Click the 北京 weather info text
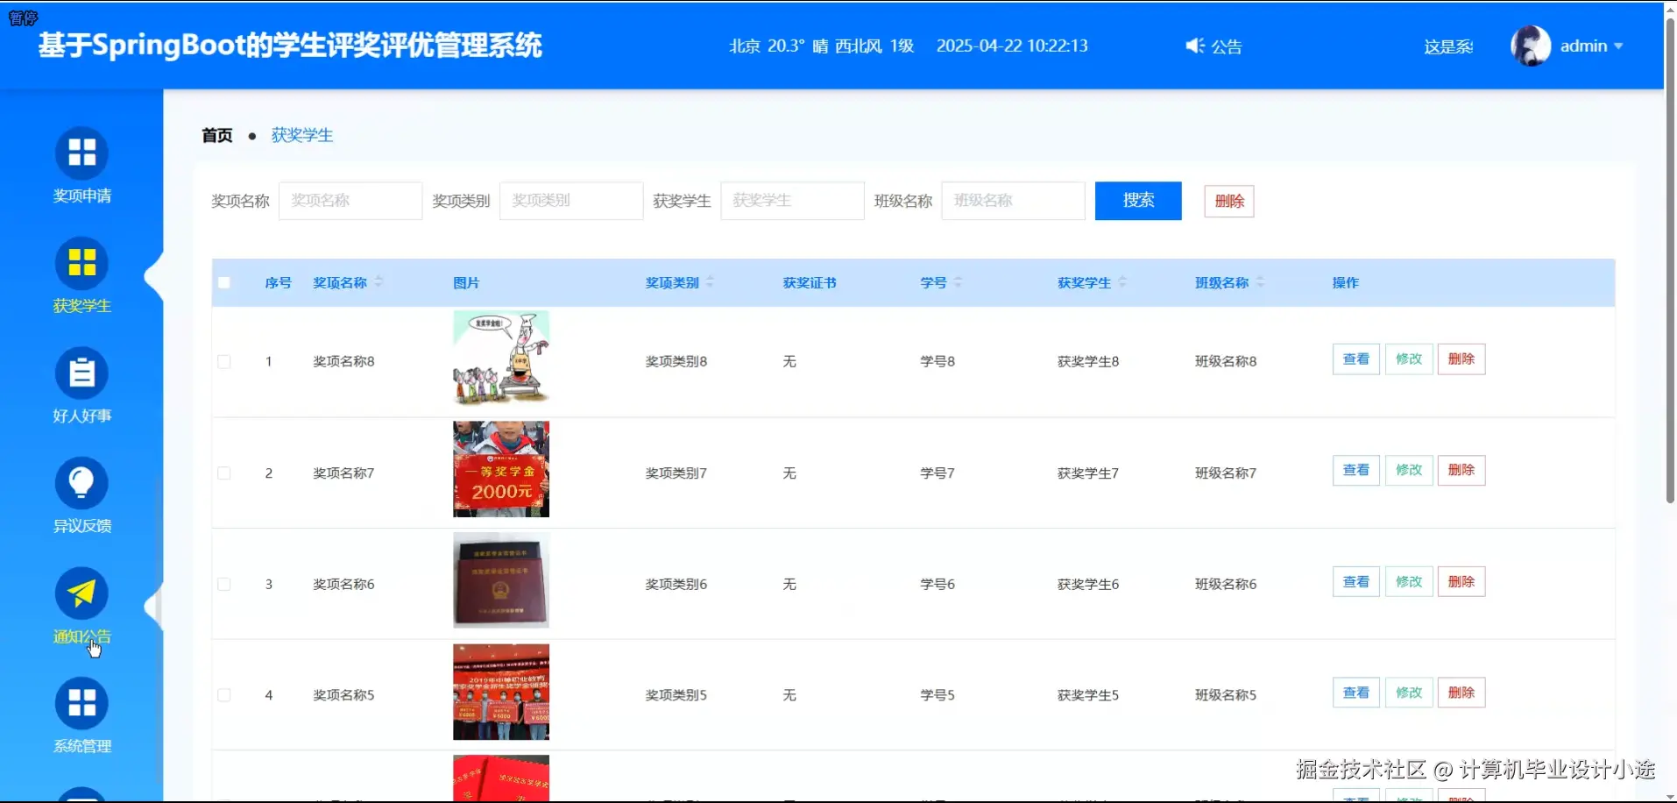The height and width of the screenshot is (803, 1677). click(822, 46)
